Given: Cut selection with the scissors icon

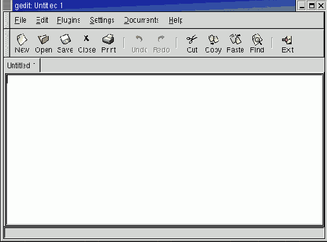Looking at the screenshot, I should pos(192,44).
